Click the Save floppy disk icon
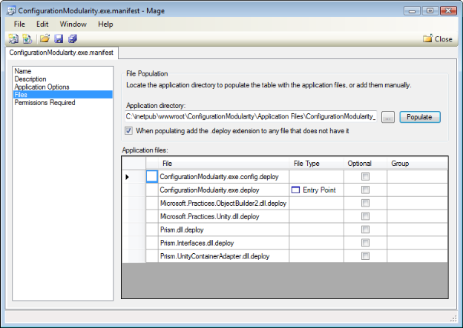This screenshot has height=328, width=463. pos(59,39)
